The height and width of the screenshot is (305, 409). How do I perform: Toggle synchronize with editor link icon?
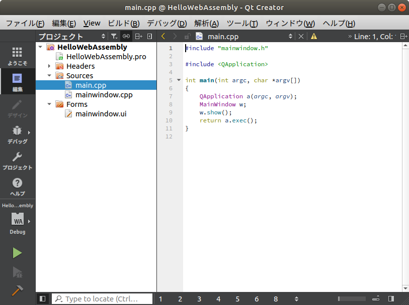[126, 36]
